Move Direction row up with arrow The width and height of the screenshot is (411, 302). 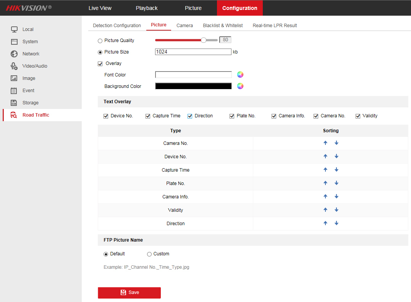click(x=325, y=223)
